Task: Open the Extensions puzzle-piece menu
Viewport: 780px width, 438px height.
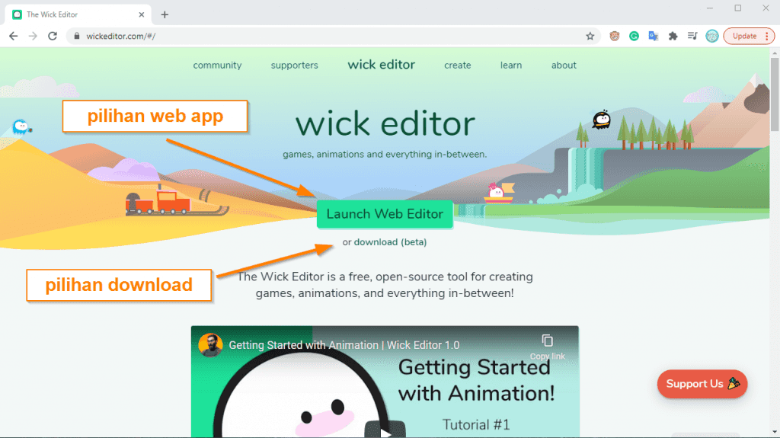Action: click(673, 36)
